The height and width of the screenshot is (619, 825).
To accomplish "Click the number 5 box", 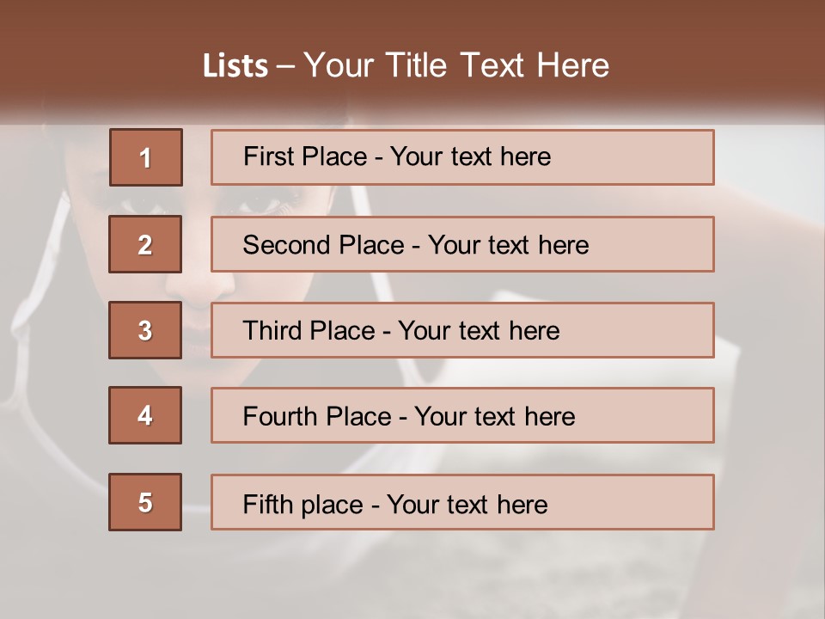I will pyautogui.click(x=145, y=502).
